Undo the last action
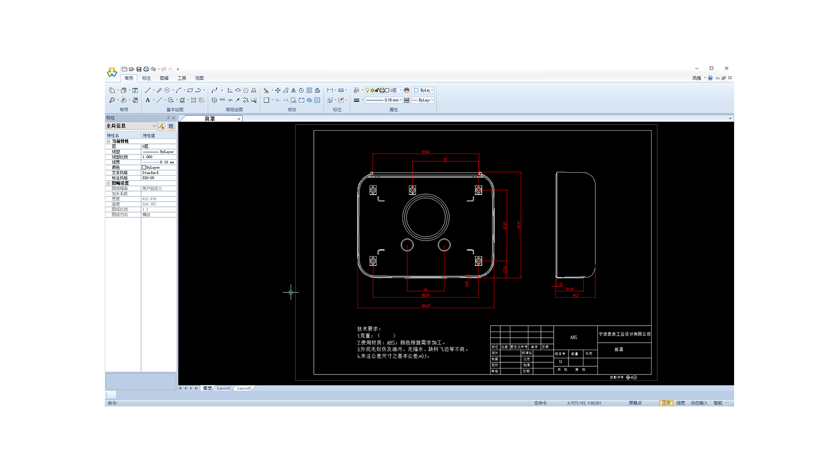839x472 pixels. (153, 69)
